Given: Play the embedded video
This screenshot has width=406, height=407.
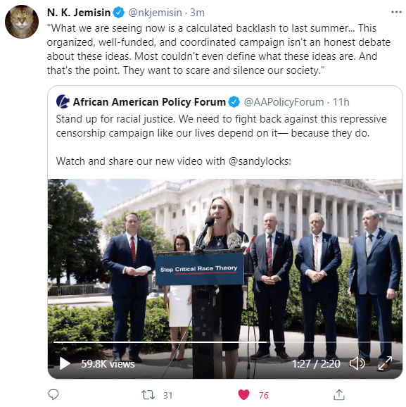Looking at the screenshot, I should pos(65,363).
